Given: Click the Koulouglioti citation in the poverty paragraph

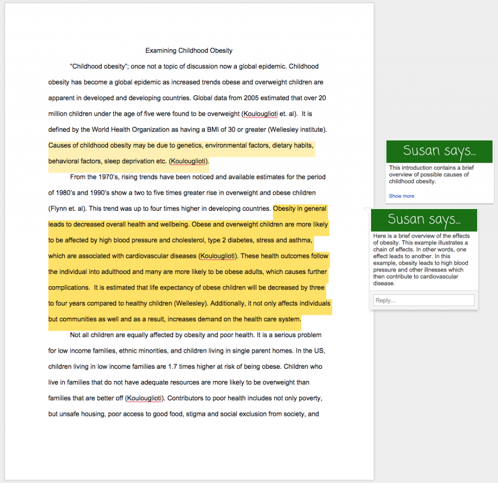Looking at the screenshot, I should click(144, 398).
